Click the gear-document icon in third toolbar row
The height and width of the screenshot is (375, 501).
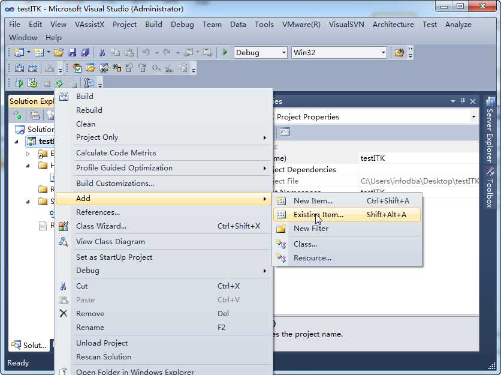(x=32, y=83)
